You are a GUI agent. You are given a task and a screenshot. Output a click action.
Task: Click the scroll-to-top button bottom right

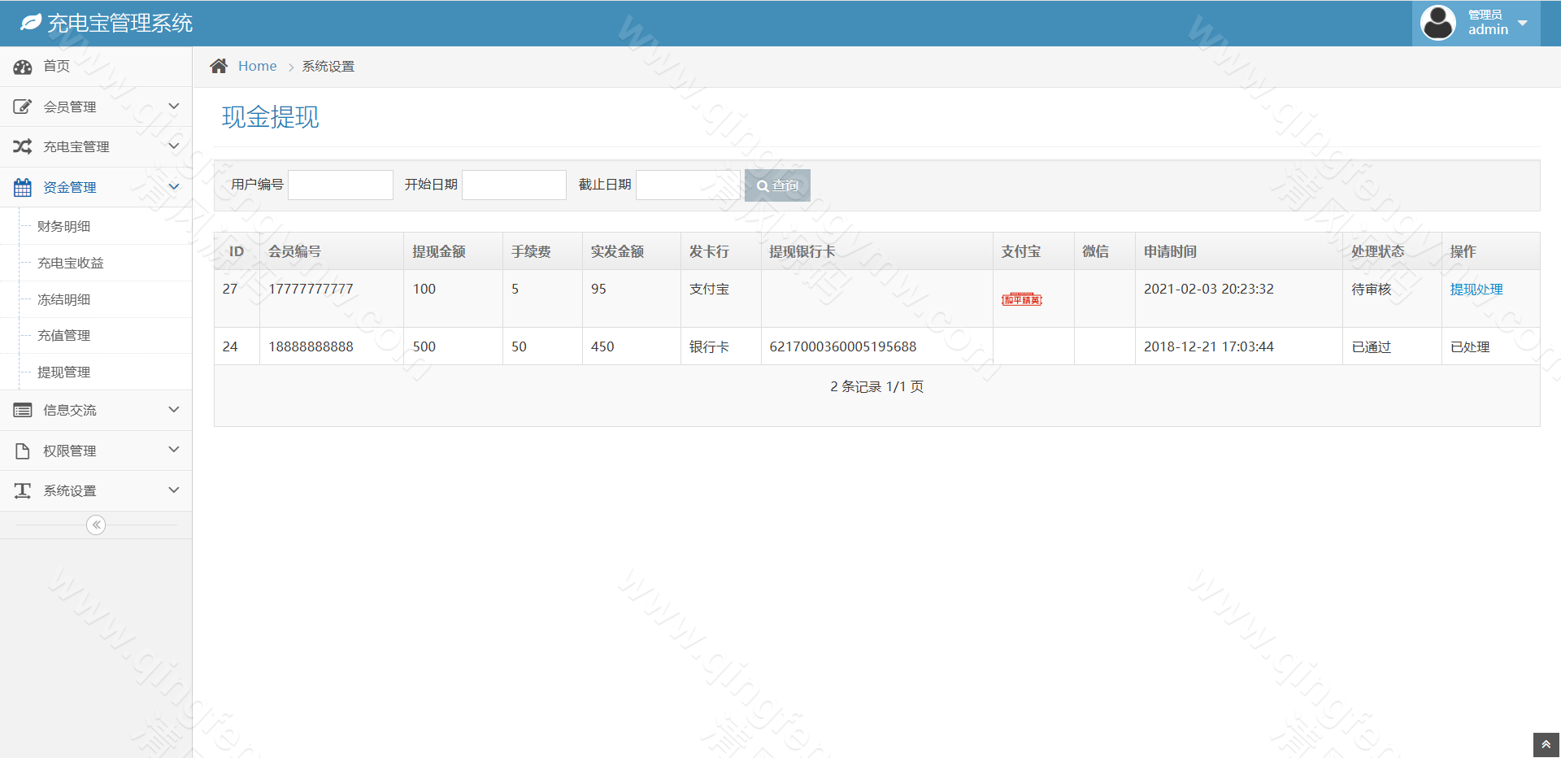point(1546,745)
